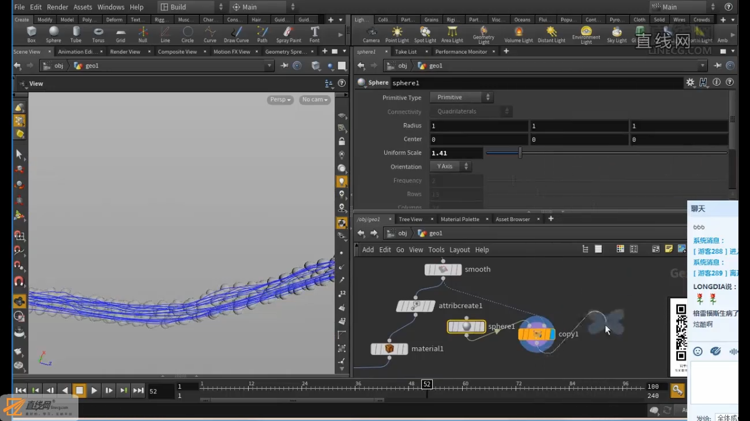Open the Oceans shelf tab
Screen dimensions: 750x421
pyautogui.click(x=522, y=20)
